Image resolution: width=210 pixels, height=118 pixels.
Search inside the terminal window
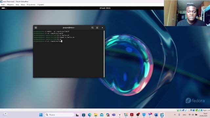pos(93,28)
